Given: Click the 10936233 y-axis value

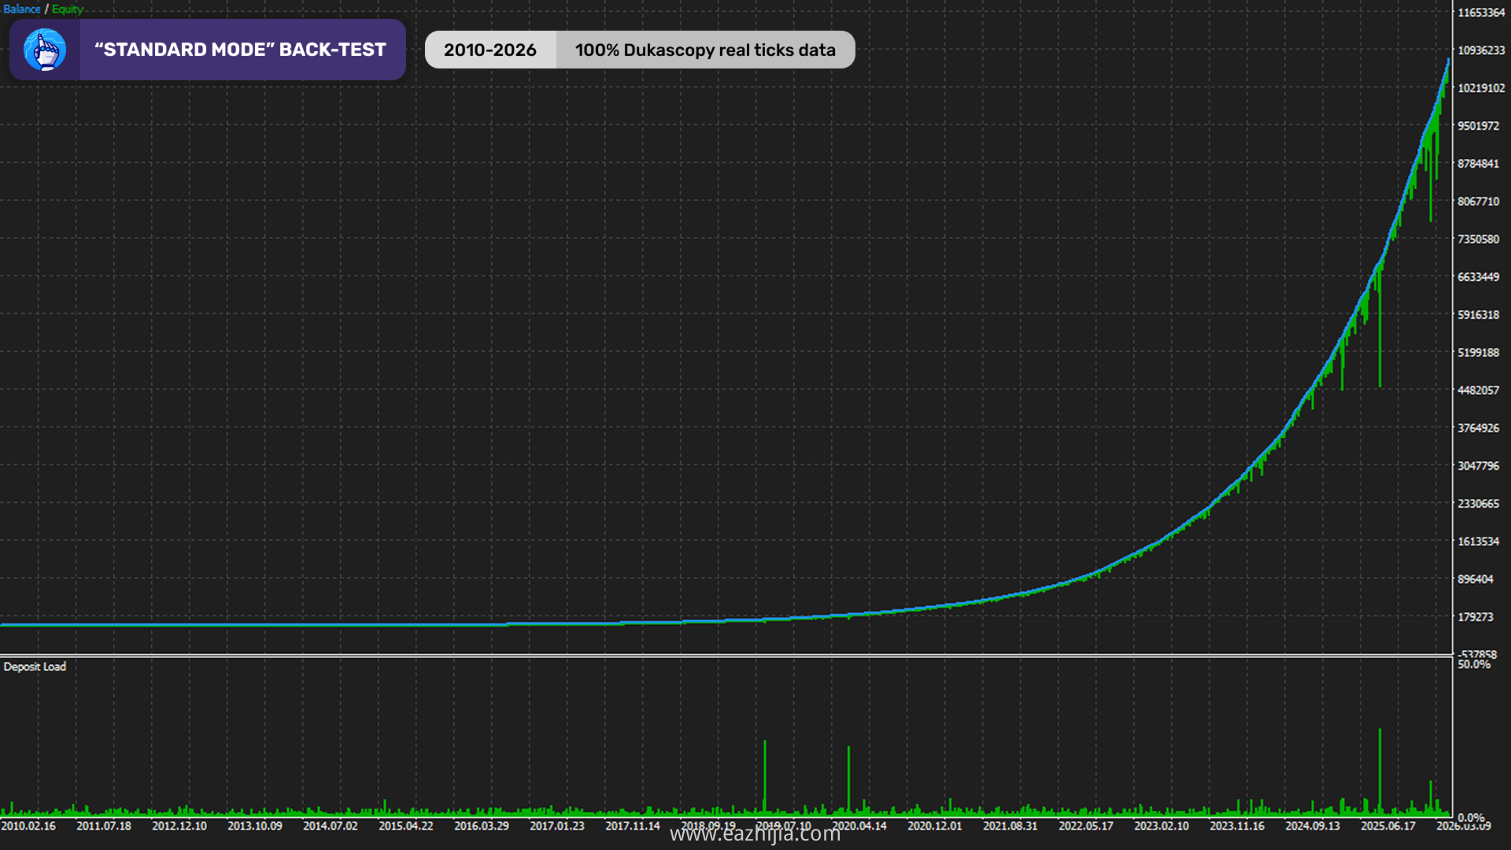Looking at the screenshot, I should [x=1481, y=50].
